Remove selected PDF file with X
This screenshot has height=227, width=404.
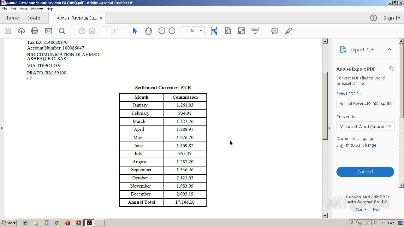pos(390,103)
